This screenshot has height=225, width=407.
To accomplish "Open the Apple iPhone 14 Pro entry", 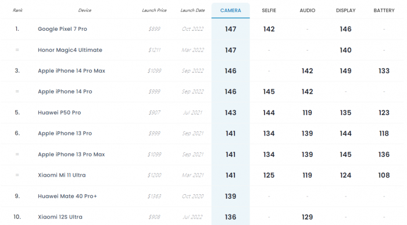I will pos(65,91).
